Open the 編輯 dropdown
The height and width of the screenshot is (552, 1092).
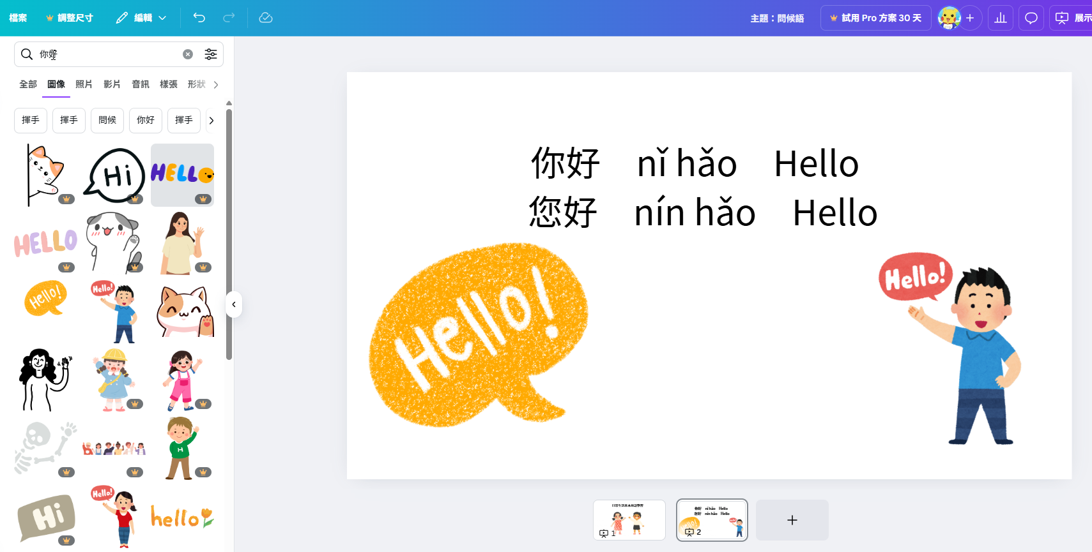(141, 18)
